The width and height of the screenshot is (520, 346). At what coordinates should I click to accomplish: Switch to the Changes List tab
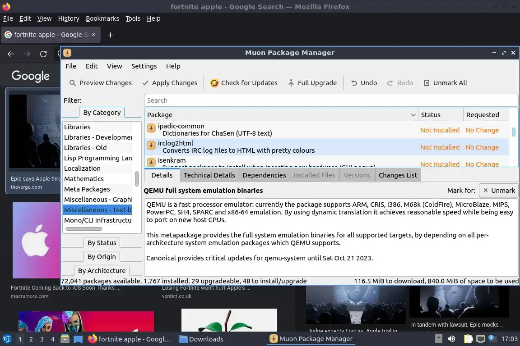(398, 175)
